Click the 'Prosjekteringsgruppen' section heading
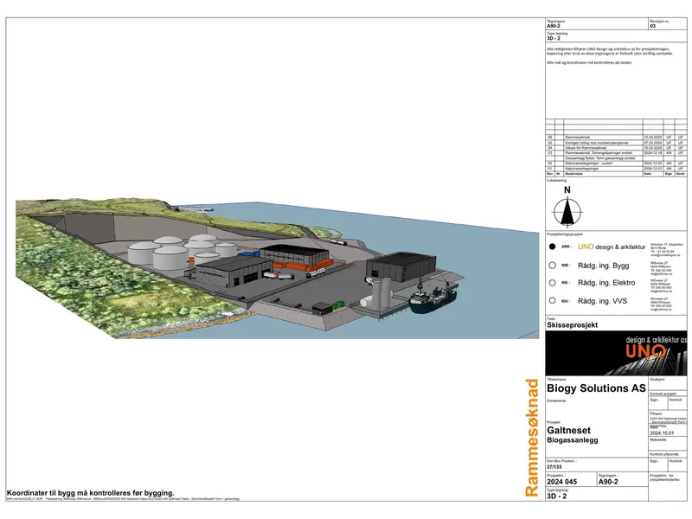This screenshot has height=519, width=692. 565,234
